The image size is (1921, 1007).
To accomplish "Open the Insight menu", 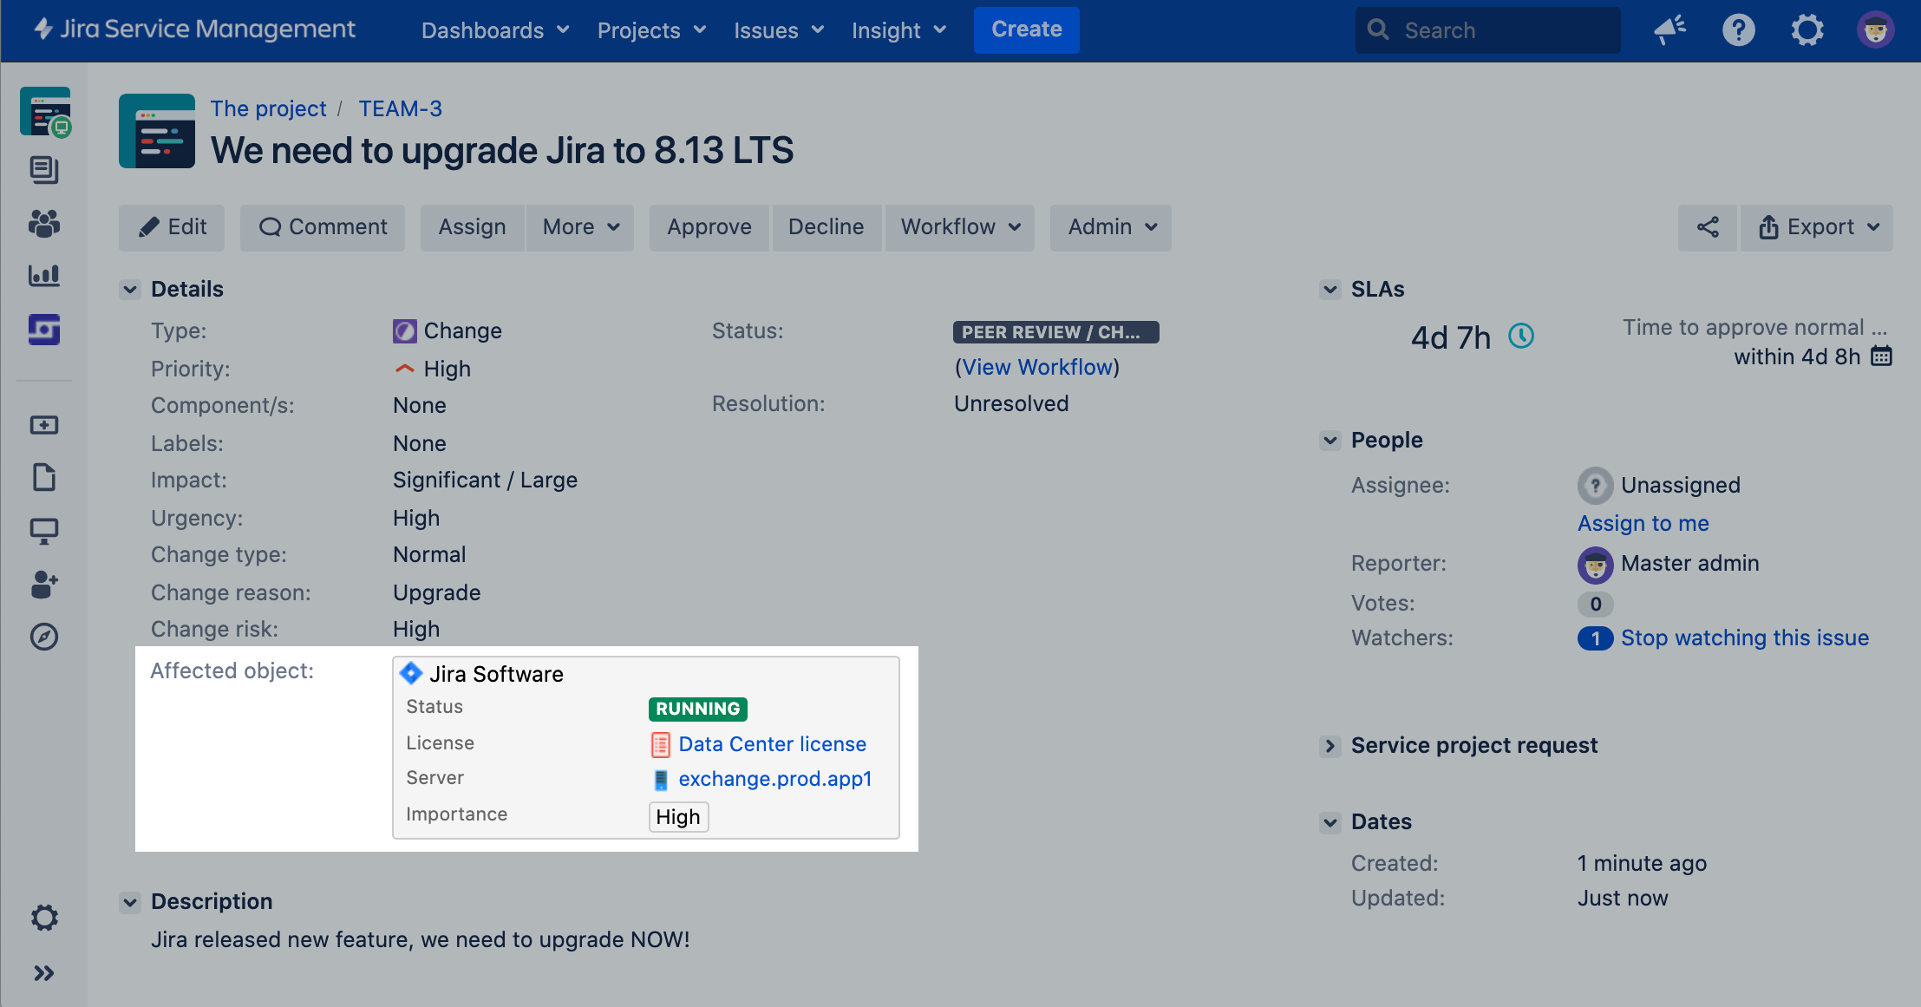I will (x=898, y=30).
